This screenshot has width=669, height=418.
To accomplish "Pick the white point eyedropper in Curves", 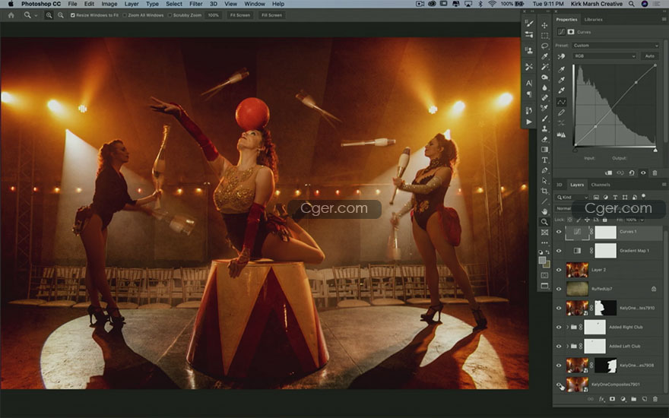I will click(562, 90).
